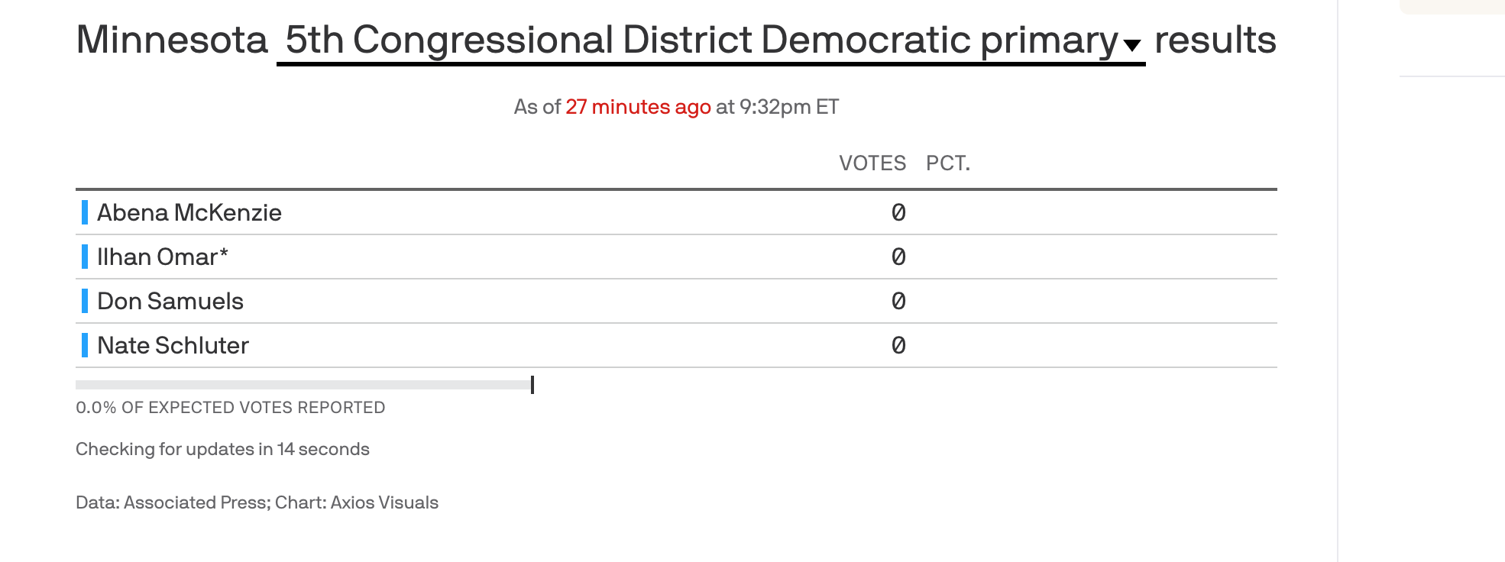Click the red 27 minutes ago timestamp
1505x562 pixels.
pyautogui.click(x=638, y=107)
